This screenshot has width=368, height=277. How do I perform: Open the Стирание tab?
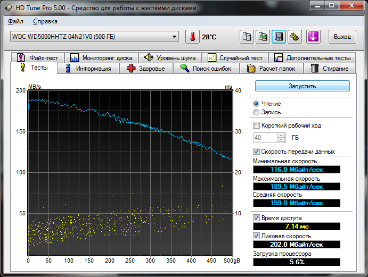point(330,69)
